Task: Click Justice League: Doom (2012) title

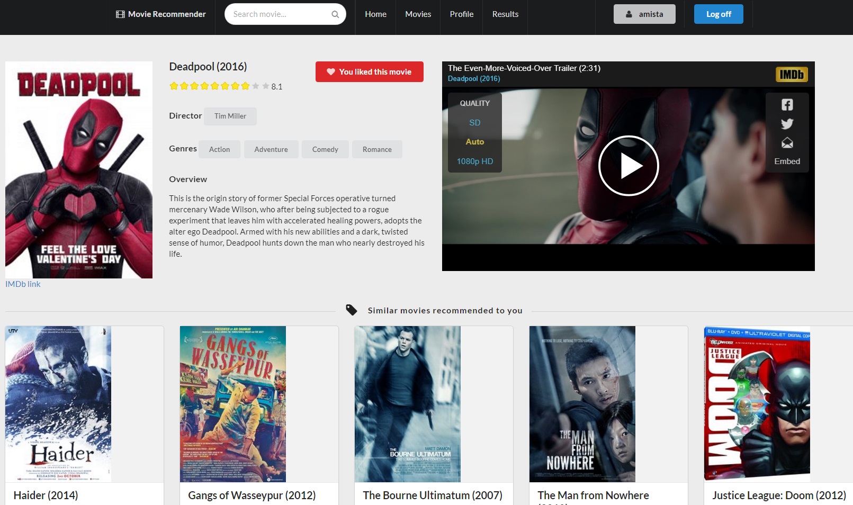Action: click(779, 495)
